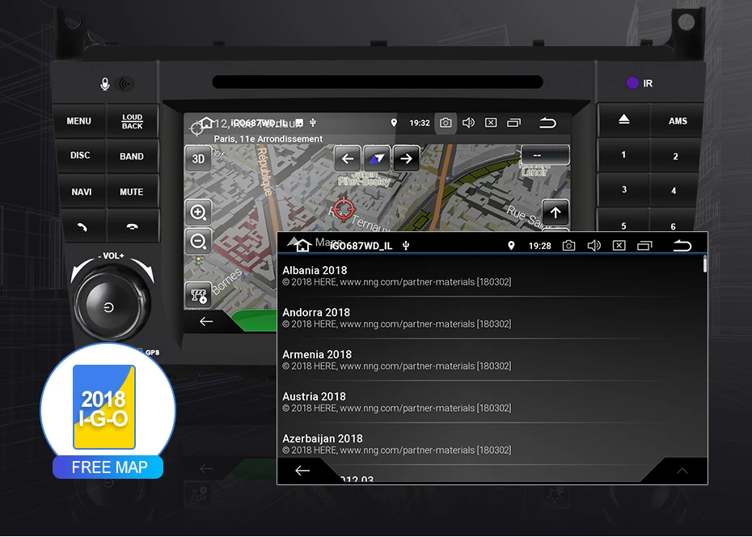
Task: Click the FREE MAP label
Action: pos(109,467)
